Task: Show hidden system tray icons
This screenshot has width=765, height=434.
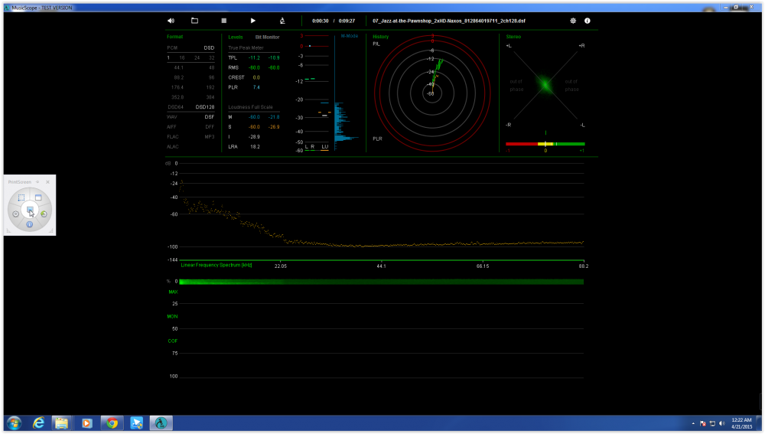Action: (693, 423)
